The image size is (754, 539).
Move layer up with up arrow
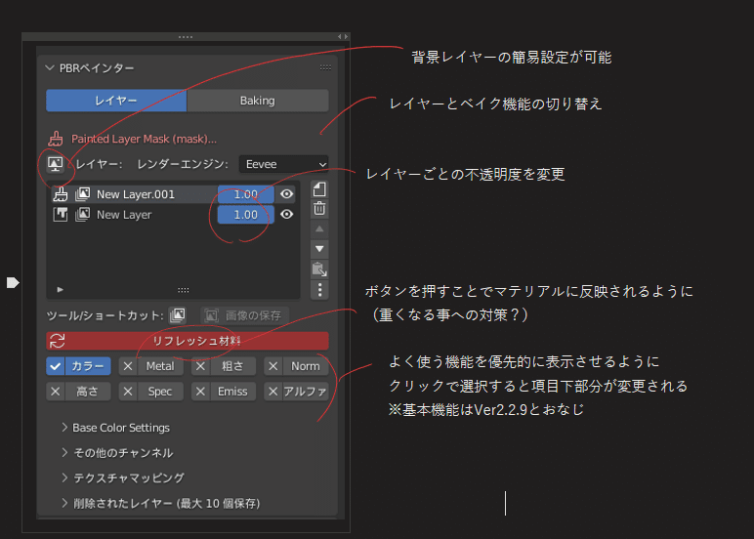click(319, 228)
